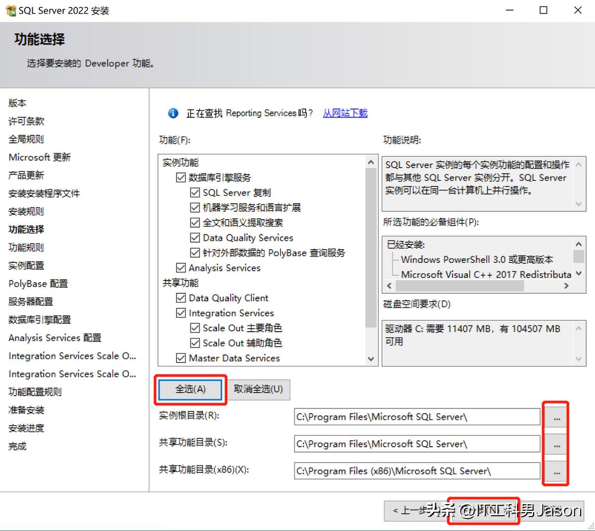The width and height of the screenshot is (595, 531).
Task: Disable 机器学习服务和语言扩展
Action: tap(195, 207)
